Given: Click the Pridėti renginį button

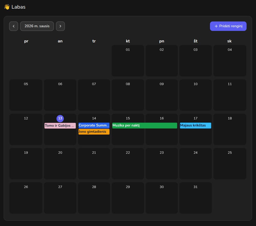Looking at the screenshot, I should pos(228,26).
